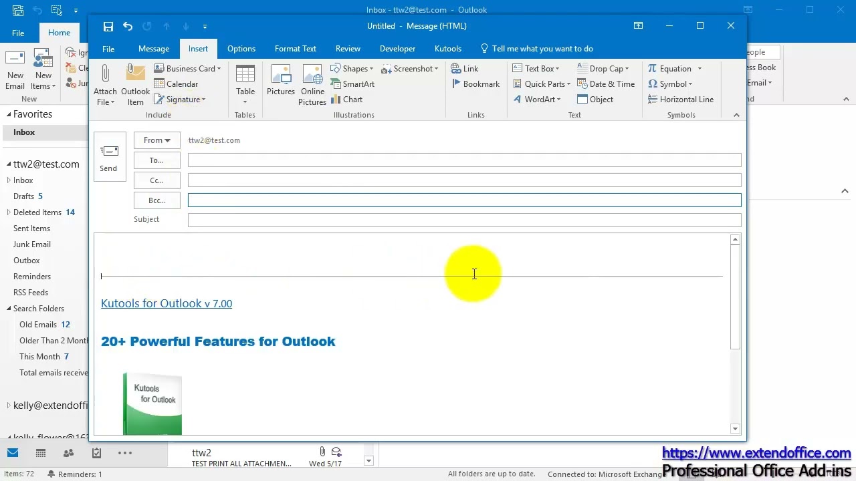Open the Drafts folder
This screenshot has width=856, height=481.
(23, 196)
